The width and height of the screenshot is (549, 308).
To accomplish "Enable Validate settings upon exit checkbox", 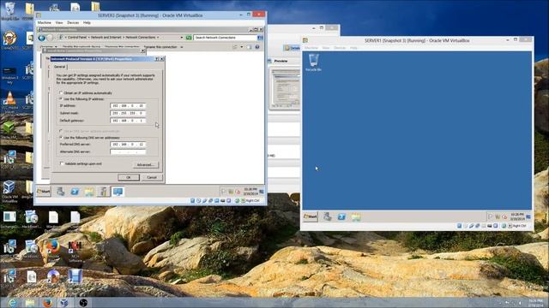I will (81, 163).
